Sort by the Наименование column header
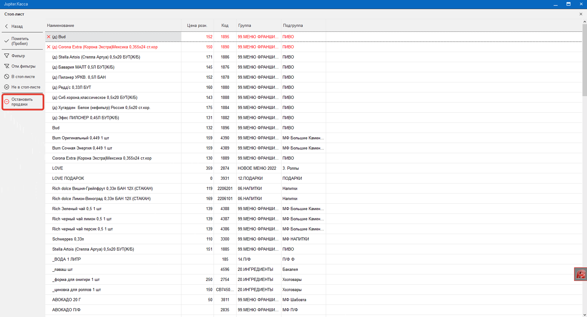The image size is (587, 317). tap(113, 26)
